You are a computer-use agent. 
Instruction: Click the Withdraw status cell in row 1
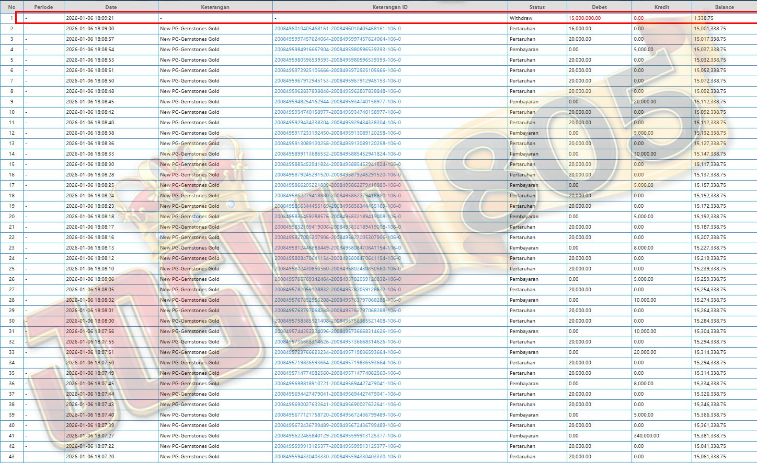point(521,18)
